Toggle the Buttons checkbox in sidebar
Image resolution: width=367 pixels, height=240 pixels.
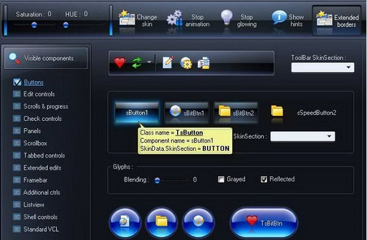(17, 82)
